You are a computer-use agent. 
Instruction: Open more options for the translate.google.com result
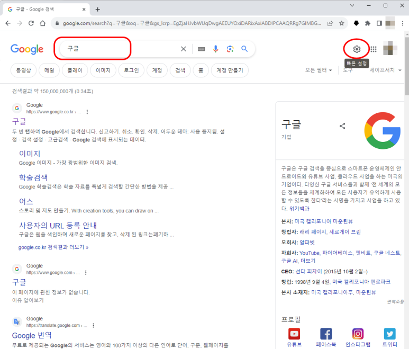[93, 325]
